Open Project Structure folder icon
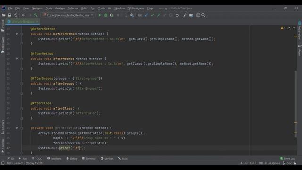Screen dimensions: 302x170 click(x=191, y=15)
